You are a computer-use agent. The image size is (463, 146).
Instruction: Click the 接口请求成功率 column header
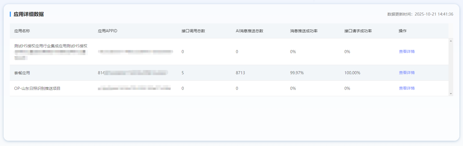tap(358, 31)
